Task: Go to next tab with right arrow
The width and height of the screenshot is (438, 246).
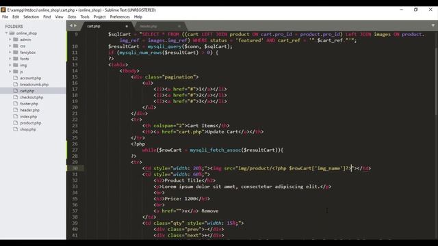Action: (x=75, y=26)
